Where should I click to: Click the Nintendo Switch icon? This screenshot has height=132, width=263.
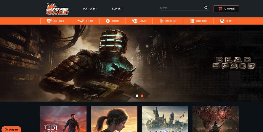[192, 21]
